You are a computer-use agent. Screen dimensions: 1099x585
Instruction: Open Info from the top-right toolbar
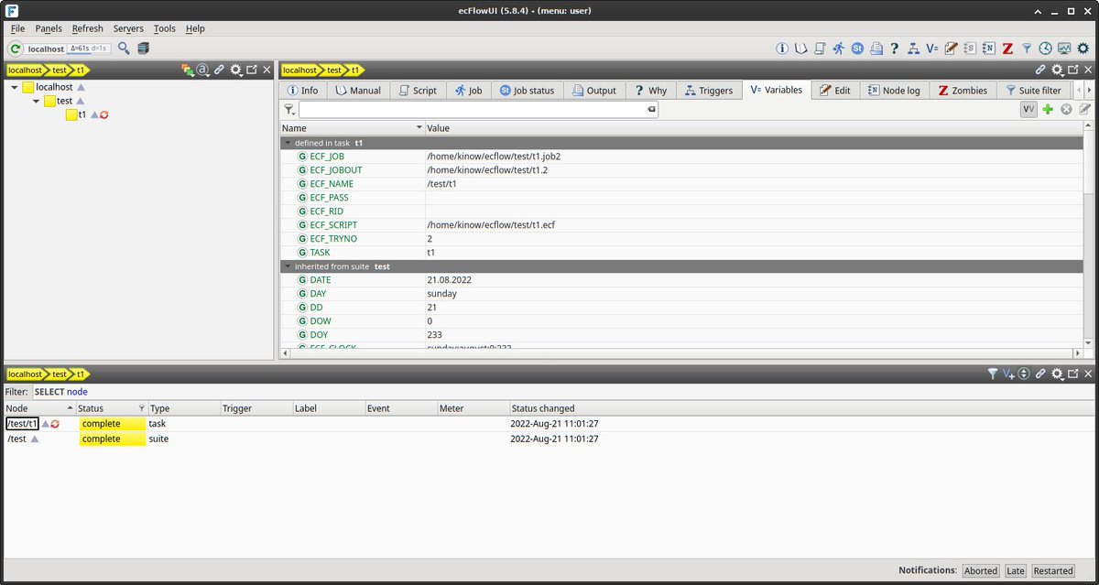(782, 49)
